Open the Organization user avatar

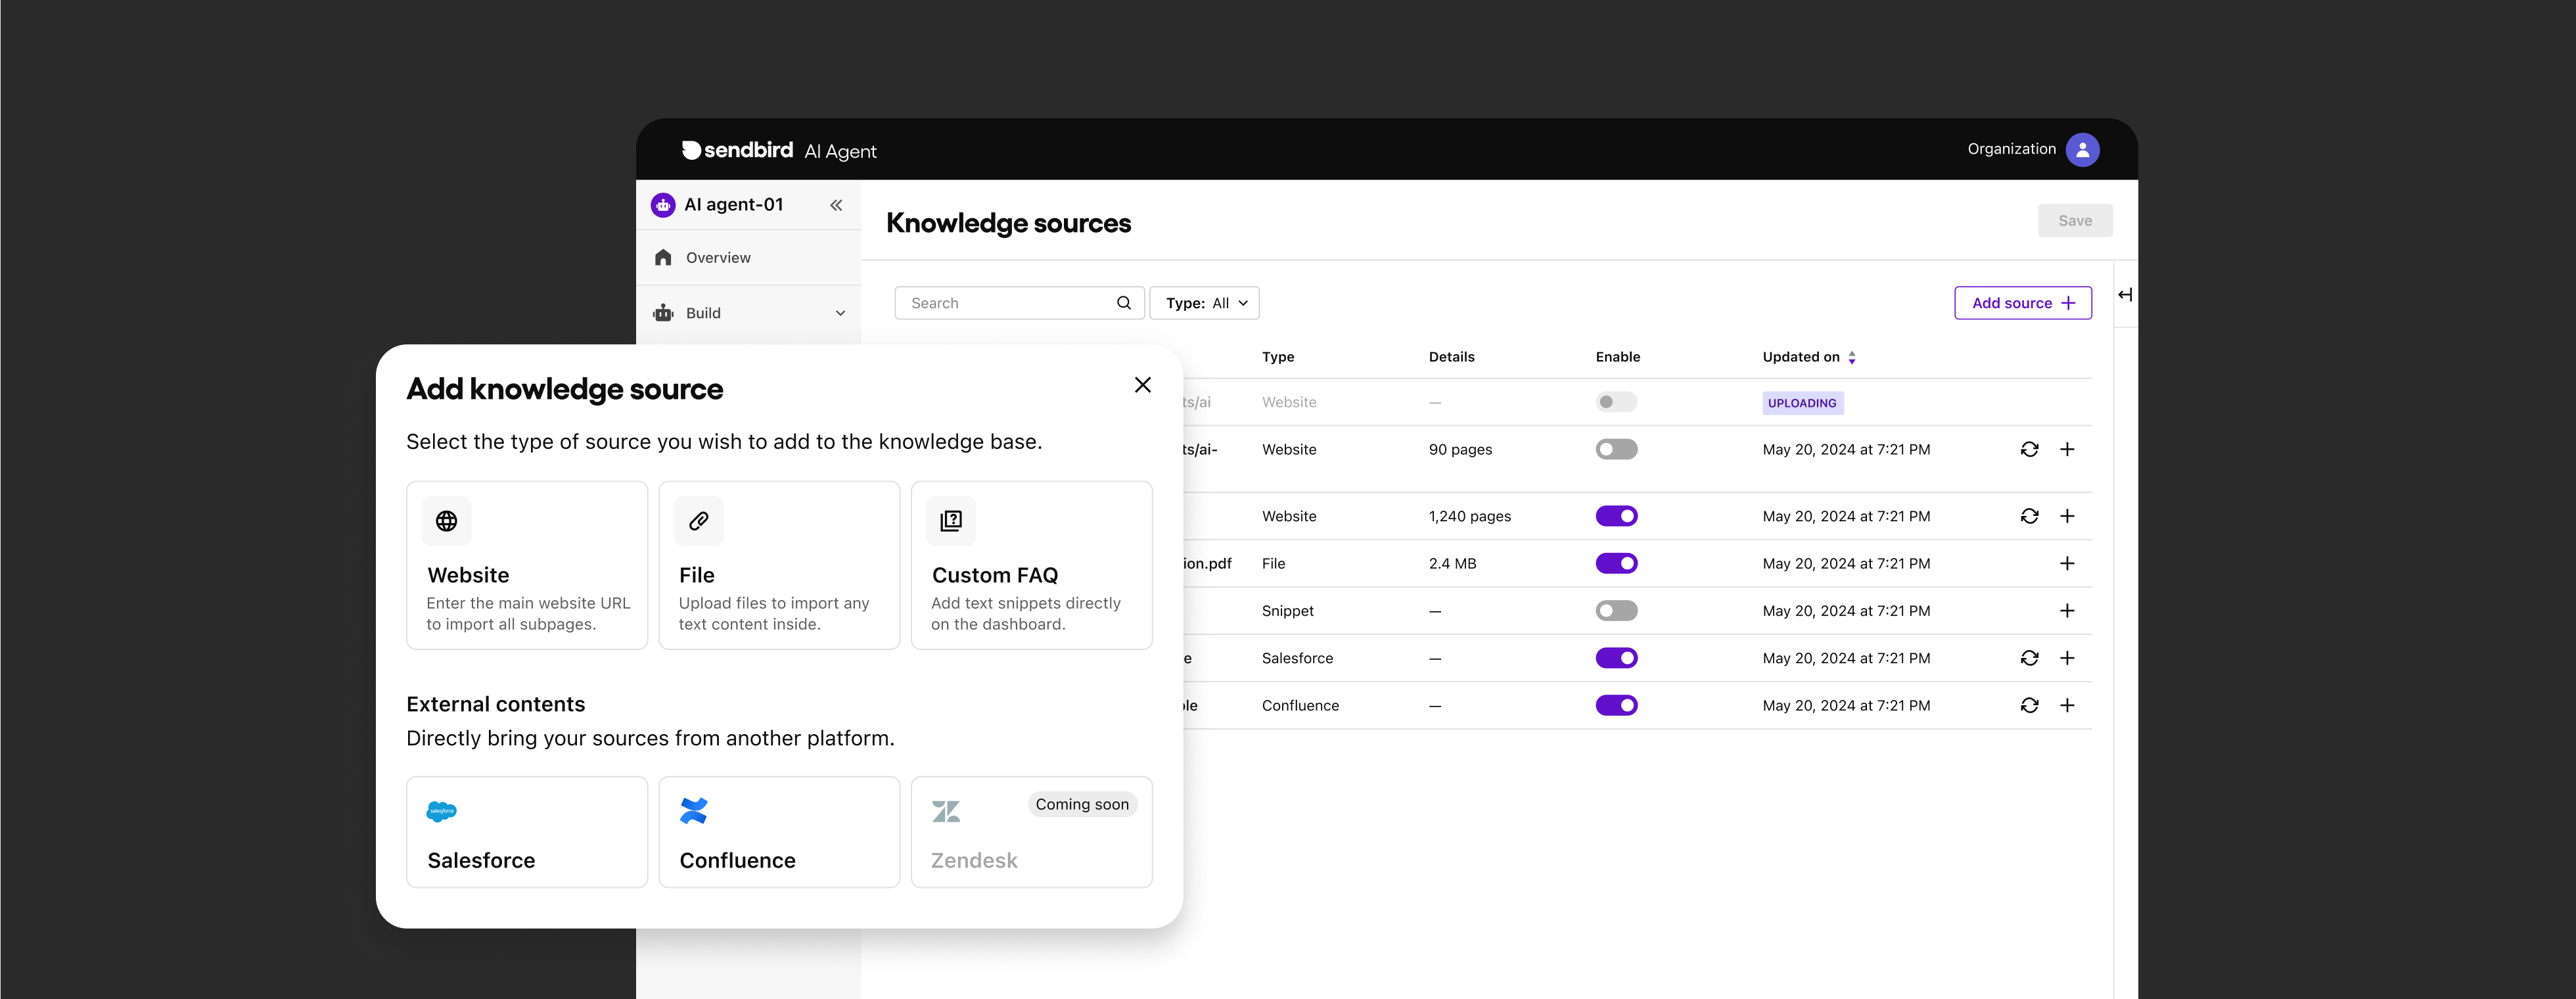[2082, 149]
